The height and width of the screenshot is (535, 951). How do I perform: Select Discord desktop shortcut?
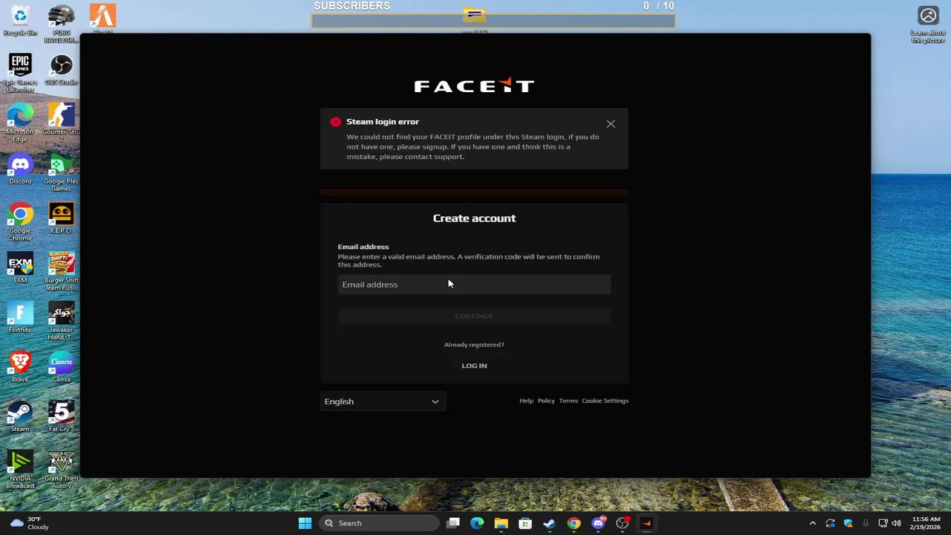coord(20,169)
